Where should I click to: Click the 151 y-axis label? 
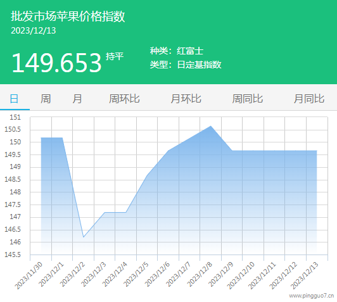click(15, 117)
